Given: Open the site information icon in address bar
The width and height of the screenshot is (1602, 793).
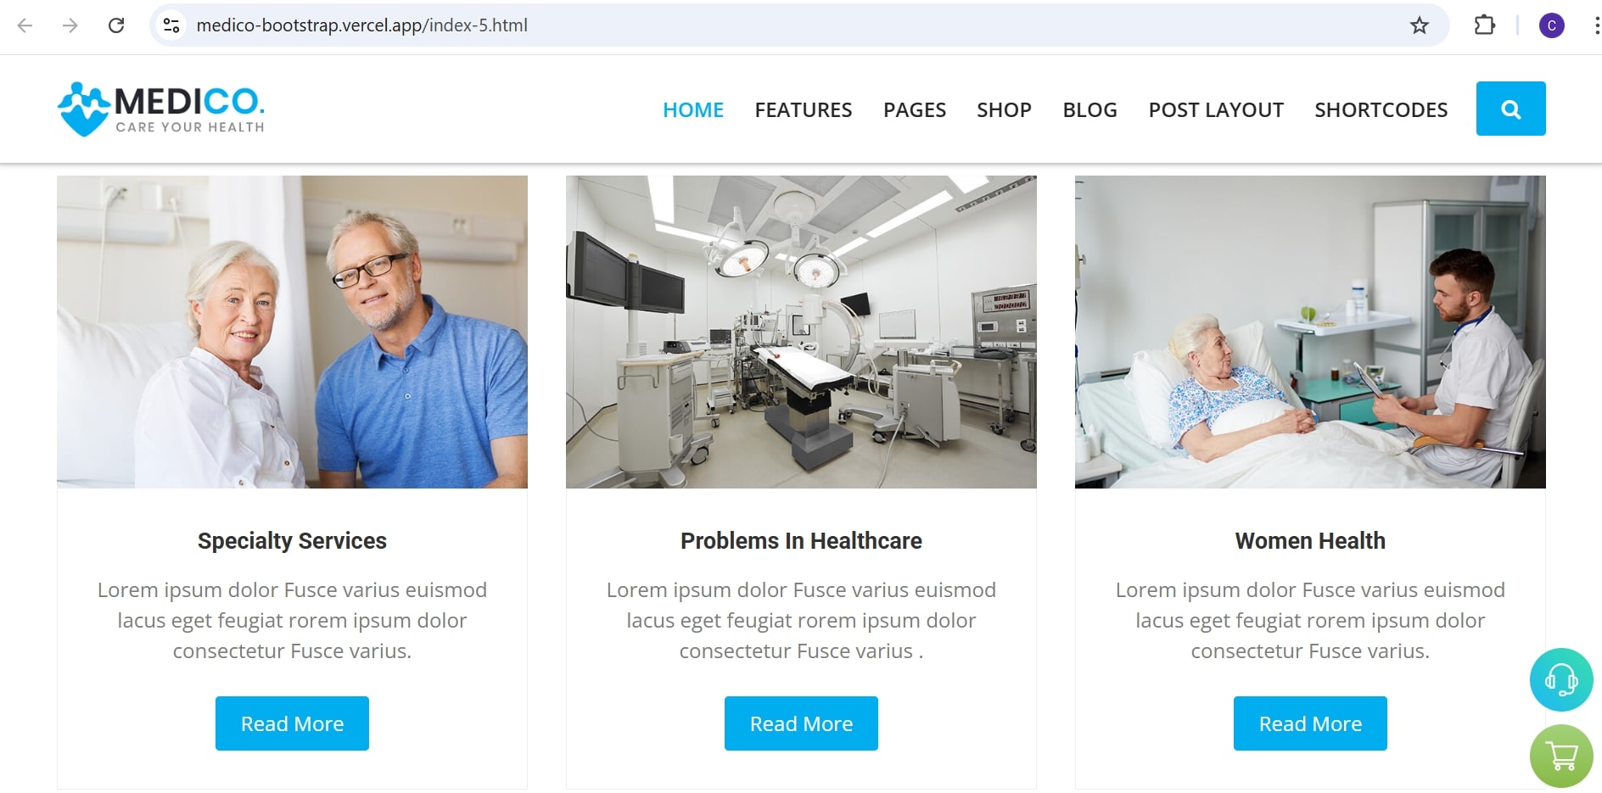Looking at the screenshot, I should (171, 25).
